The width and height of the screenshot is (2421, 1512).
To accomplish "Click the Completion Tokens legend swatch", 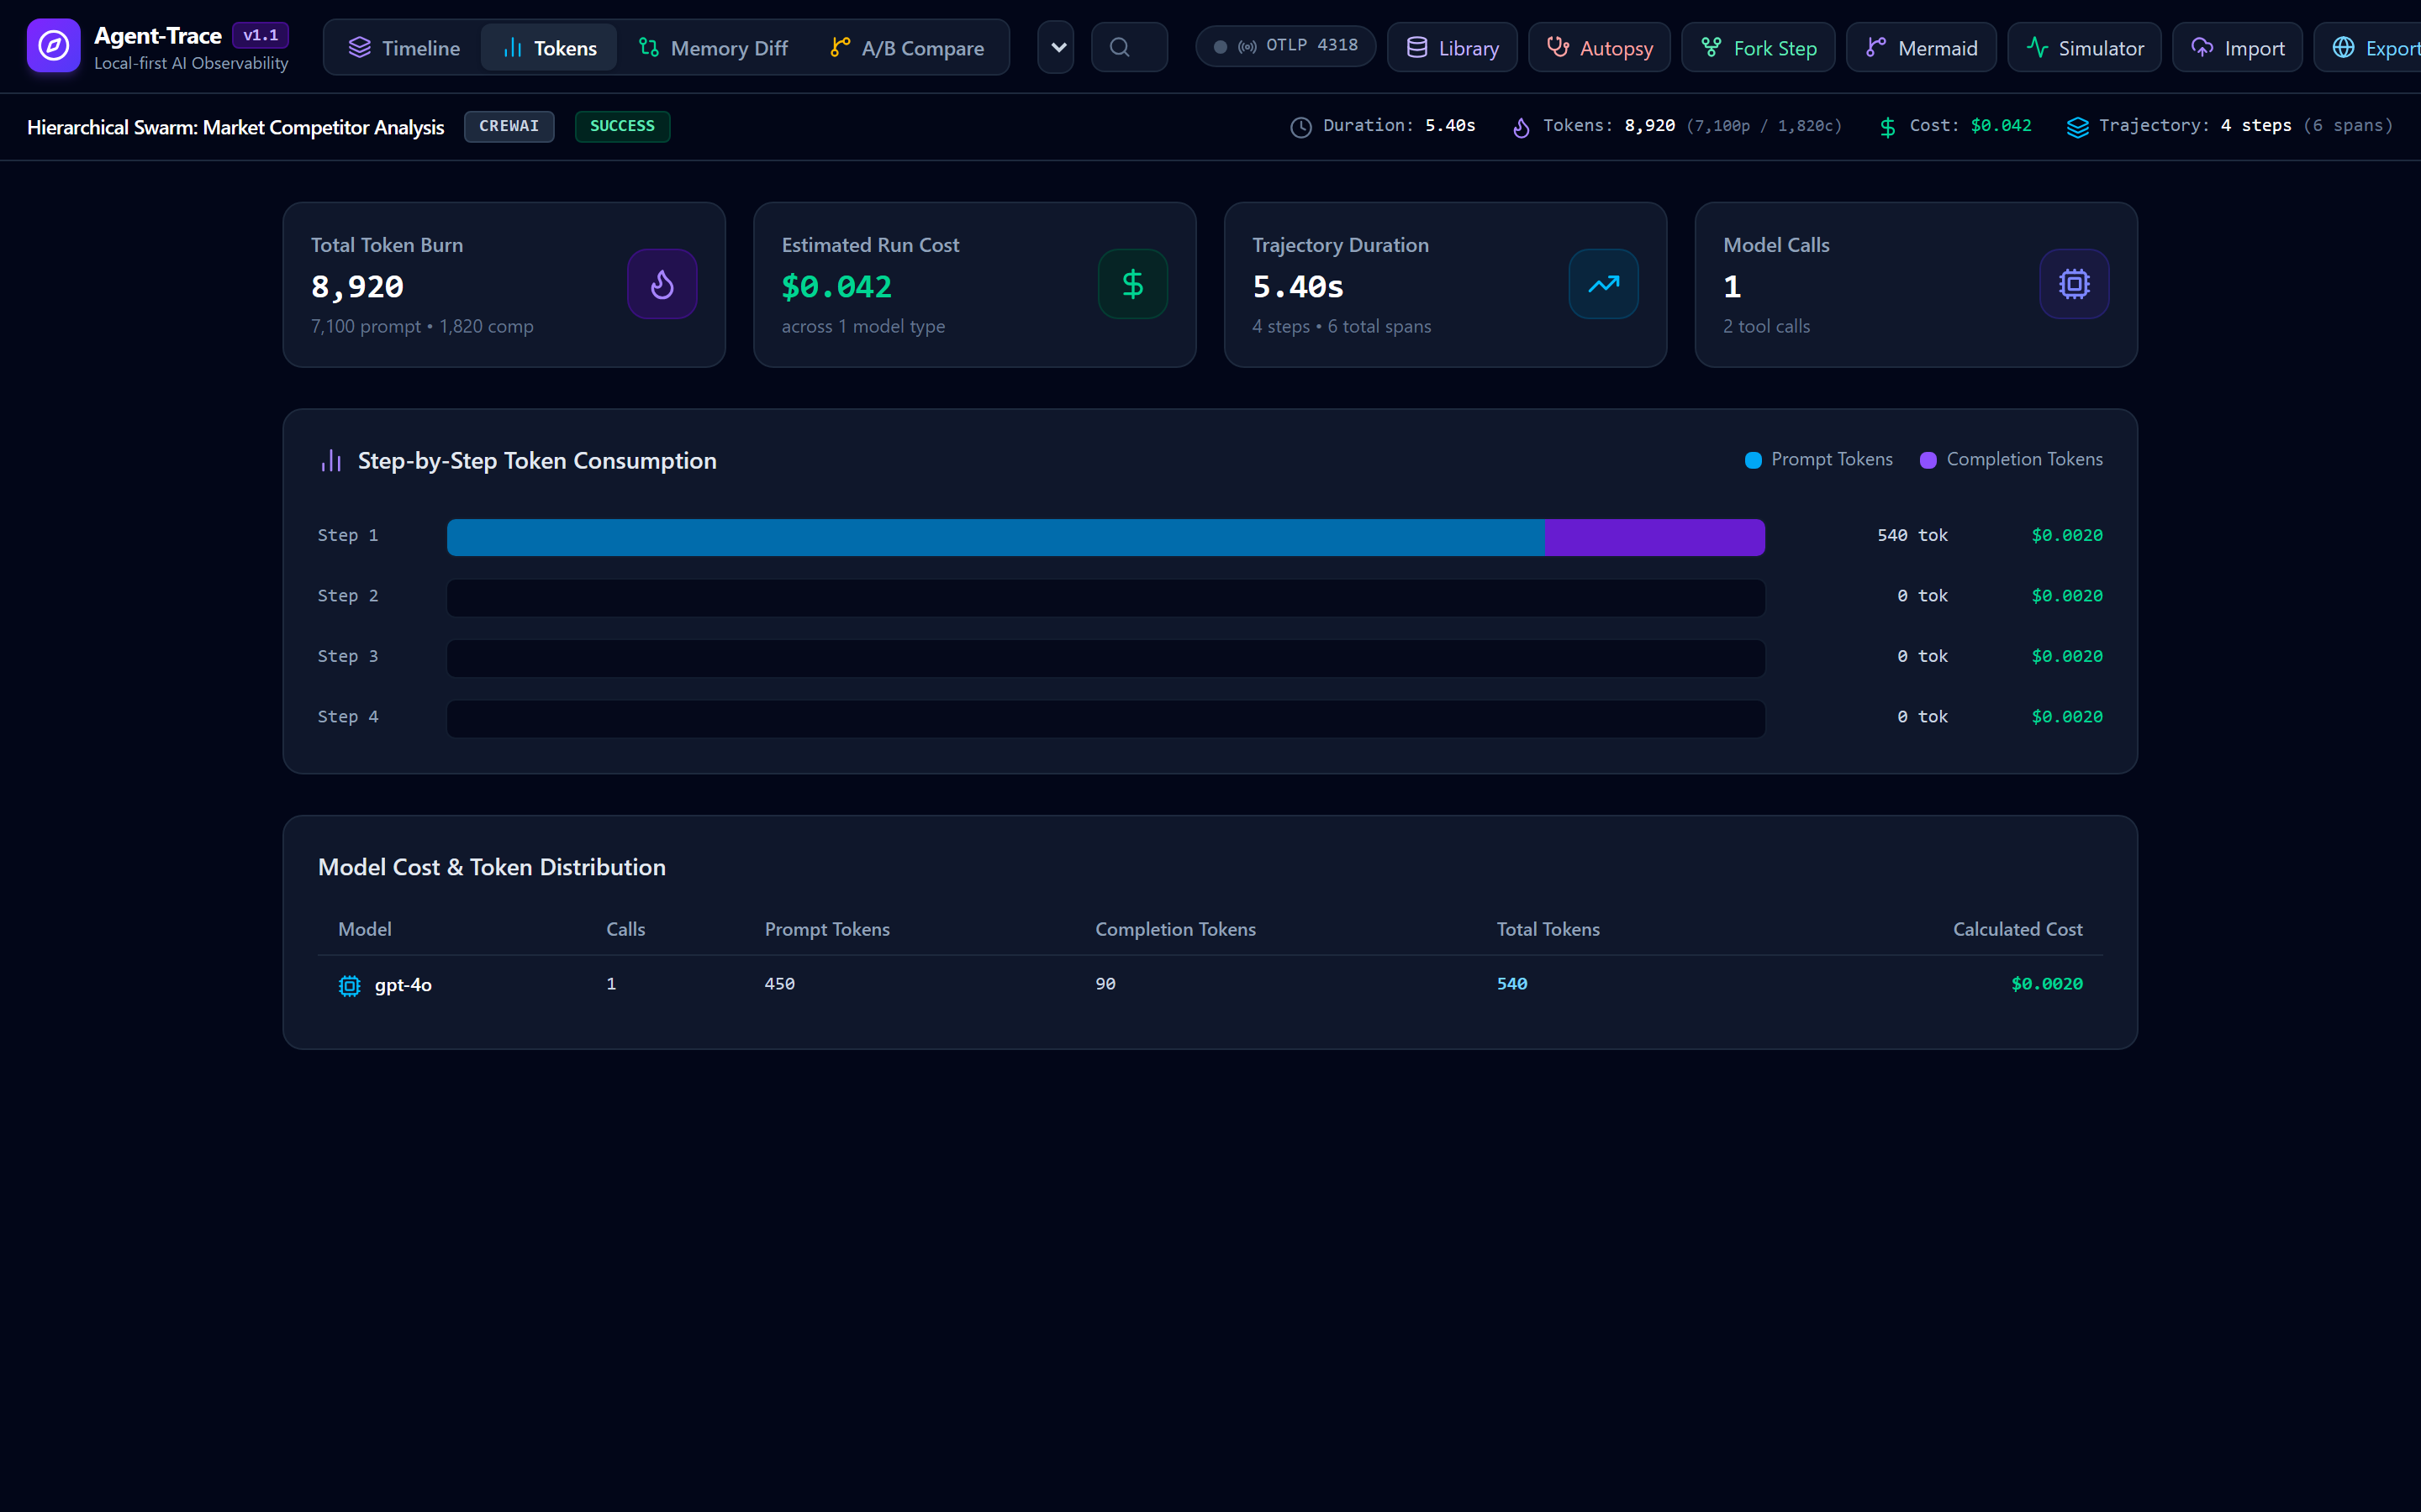I will [x=1928, y=460].
